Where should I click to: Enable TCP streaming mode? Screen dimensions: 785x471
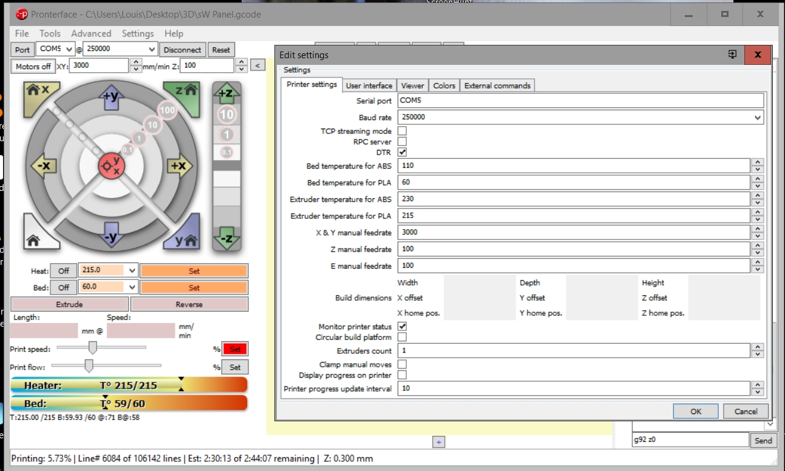click(402, 131)
